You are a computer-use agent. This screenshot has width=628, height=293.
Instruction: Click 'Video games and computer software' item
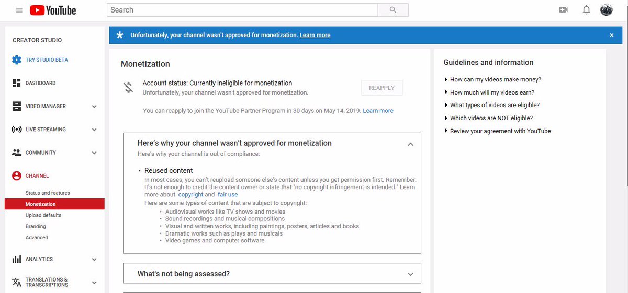215,241
